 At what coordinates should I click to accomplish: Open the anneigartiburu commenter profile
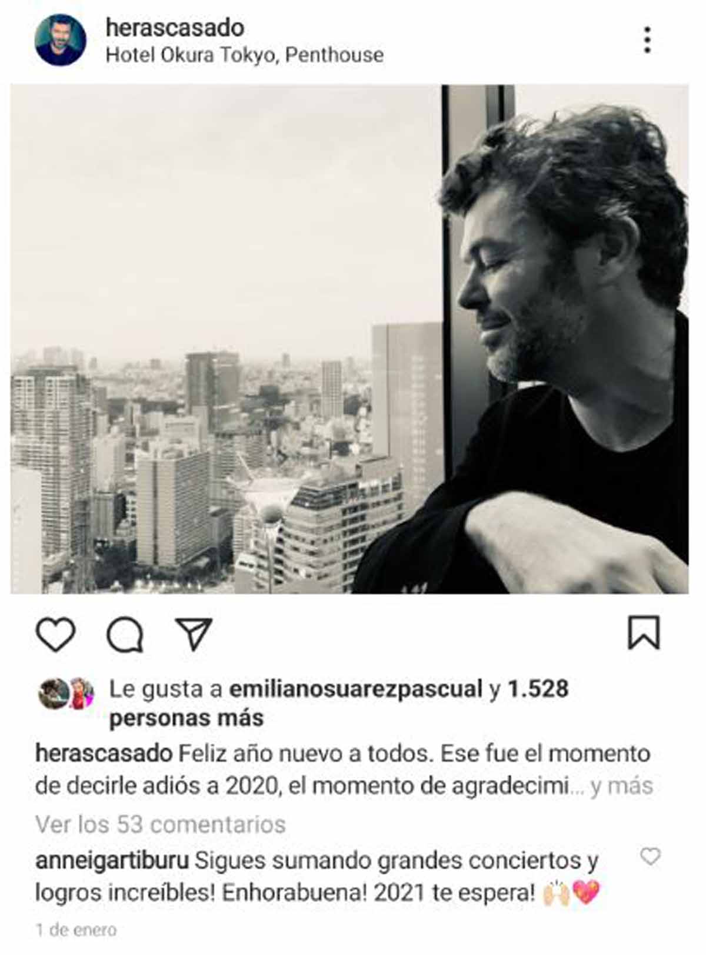112,861
